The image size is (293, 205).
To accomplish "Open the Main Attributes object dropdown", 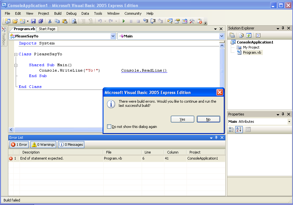I will coord(289,122).
